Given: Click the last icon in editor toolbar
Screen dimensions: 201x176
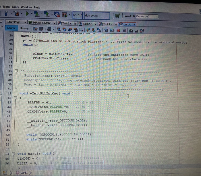Looking at the screenshot, I should point(142,31).
